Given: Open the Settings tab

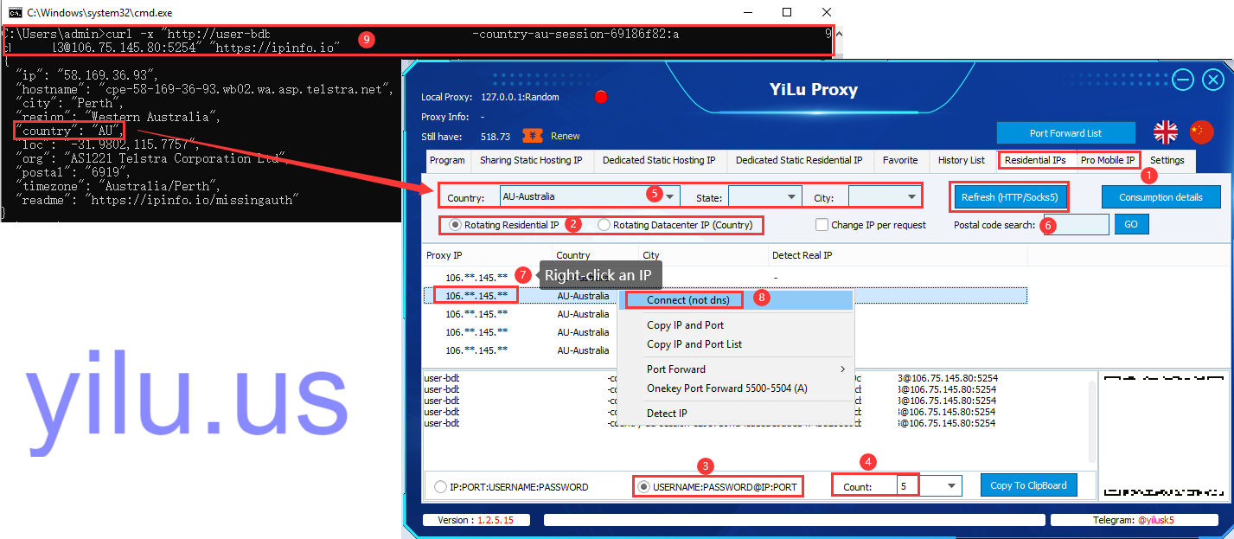Looking at the screenshot, I should (x=1167, y=160).
